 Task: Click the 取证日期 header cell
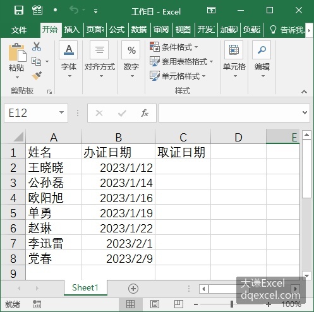[183, 152]
